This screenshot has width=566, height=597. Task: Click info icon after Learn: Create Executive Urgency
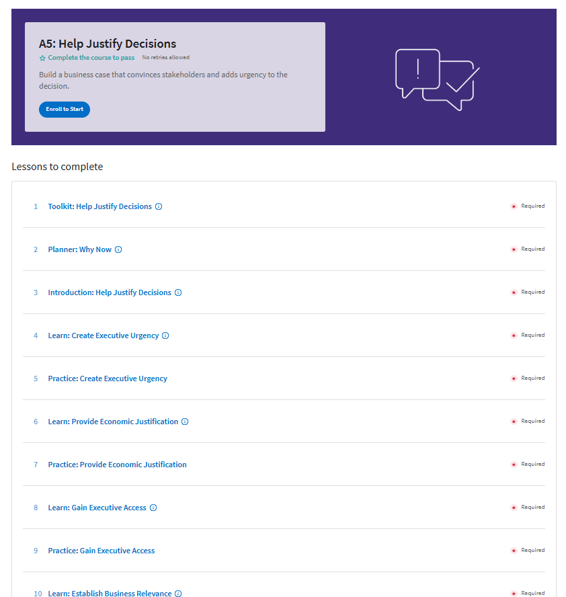(165, 335)
